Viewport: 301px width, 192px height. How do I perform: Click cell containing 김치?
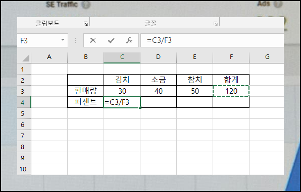(x=122, y=80)
